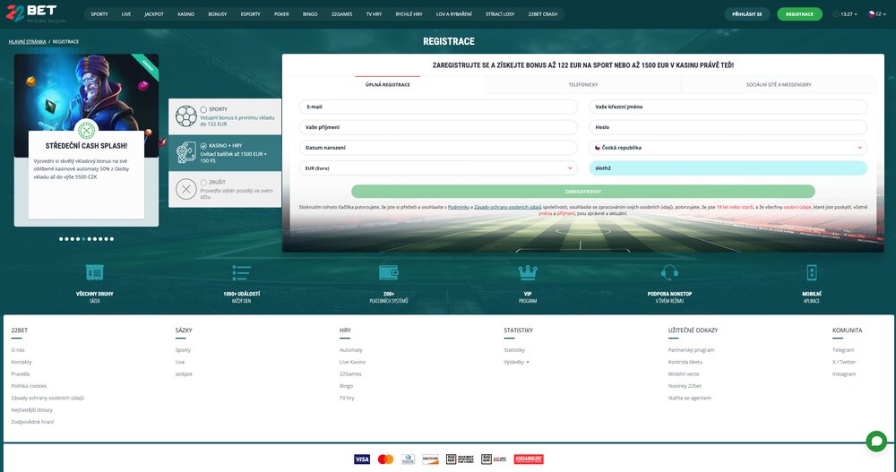Open the green live chat bubble
The width and height of the screenshot is (896, 472).
pos(875,441)
